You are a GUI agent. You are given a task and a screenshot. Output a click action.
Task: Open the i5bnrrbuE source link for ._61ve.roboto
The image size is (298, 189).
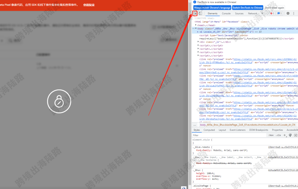click(x=283, y=147)
